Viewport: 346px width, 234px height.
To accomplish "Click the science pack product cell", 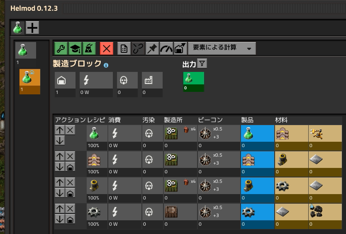I will coord(258,138).
